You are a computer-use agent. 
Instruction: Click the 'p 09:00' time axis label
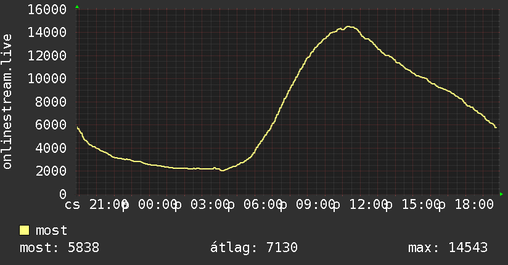tap(308, 205)
